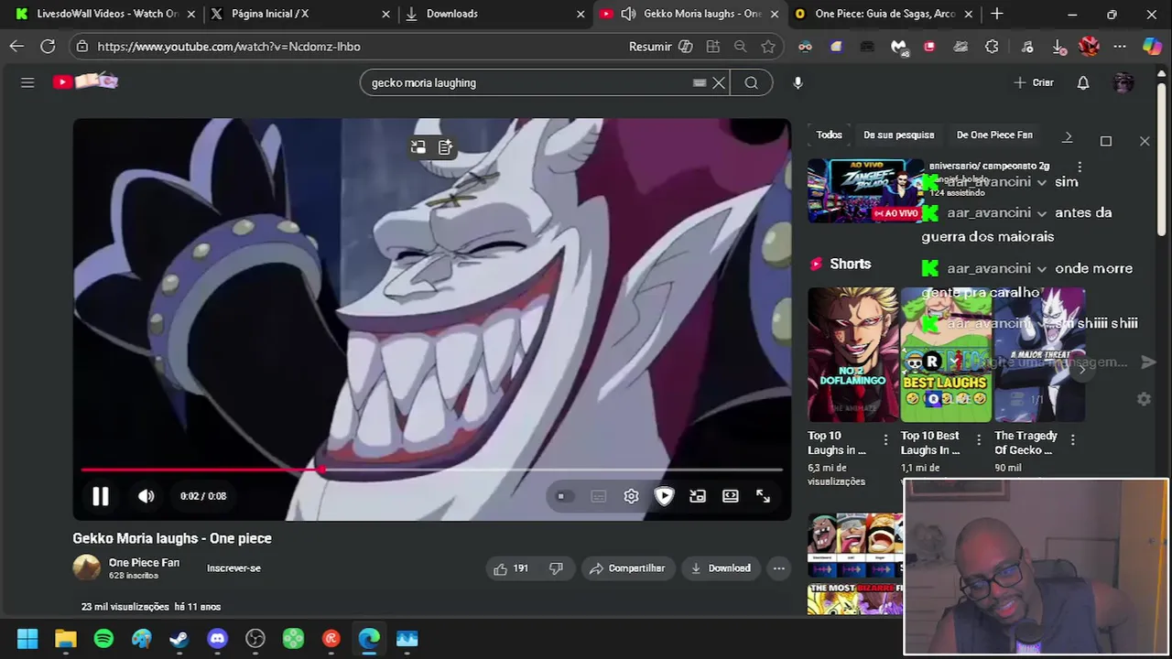The image size is (1172, 659).
Task: Click the shield play icon in player
Action: click(x=664, y=496)
